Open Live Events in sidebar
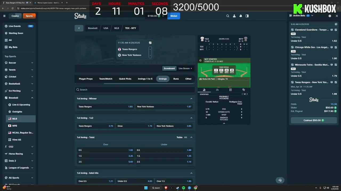 tap(19, 26)
